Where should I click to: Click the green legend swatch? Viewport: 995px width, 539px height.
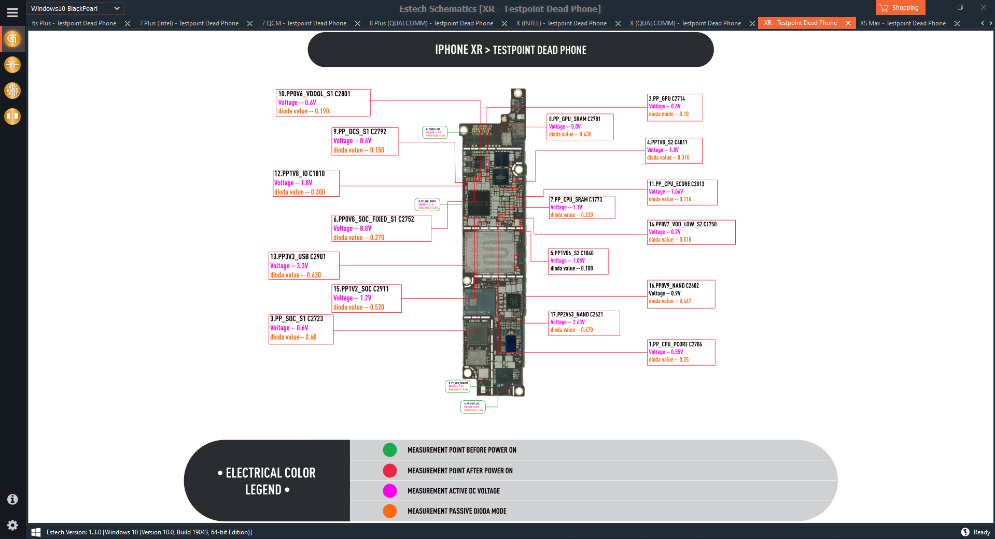point(390,450)
